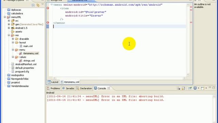Collapse all in Package Explorer

(x=33, y=5)
